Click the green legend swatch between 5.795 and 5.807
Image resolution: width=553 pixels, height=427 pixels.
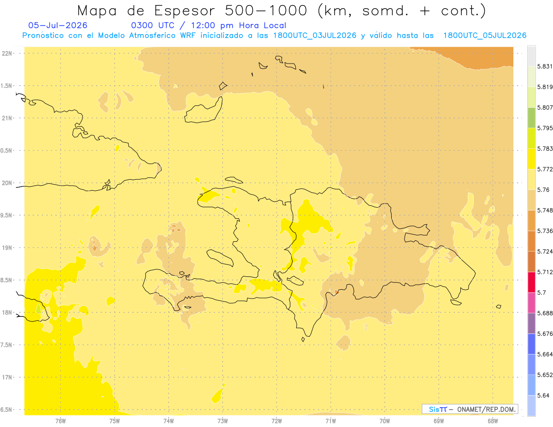(531, 117)
